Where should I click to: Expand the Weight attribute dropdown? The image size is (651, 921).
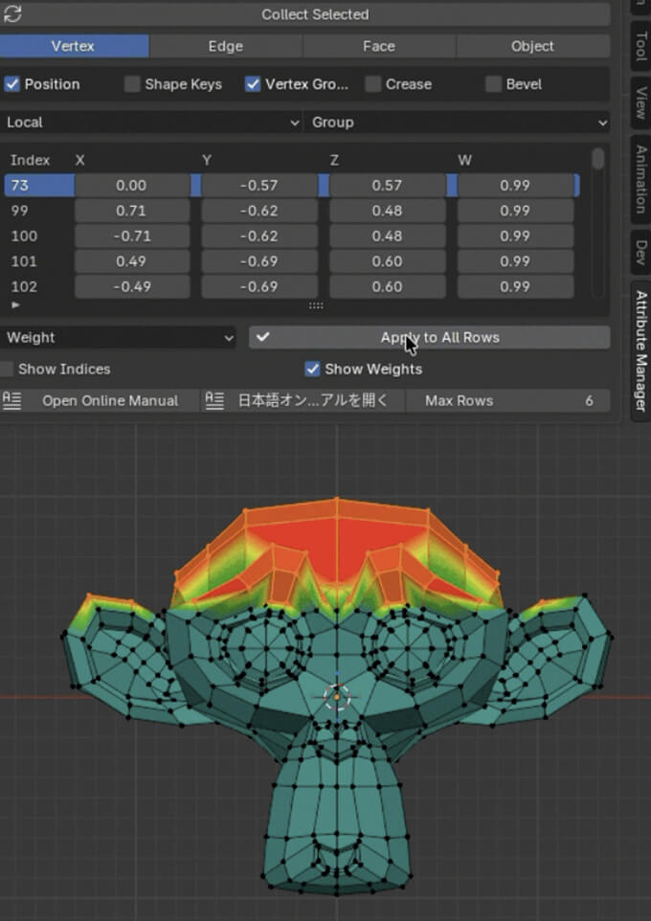pos(120,337)
